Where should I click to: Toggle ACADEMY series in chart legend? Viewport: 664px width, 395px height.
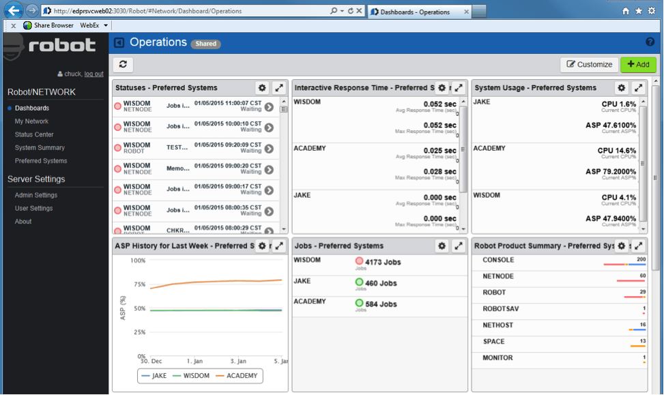(x=237, y=375)
